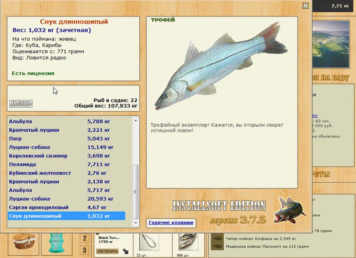Viewport: 356px width, 258px height.
Task: Select the Пеламида 7,711 кг row
Action: [x=66, y=165]
